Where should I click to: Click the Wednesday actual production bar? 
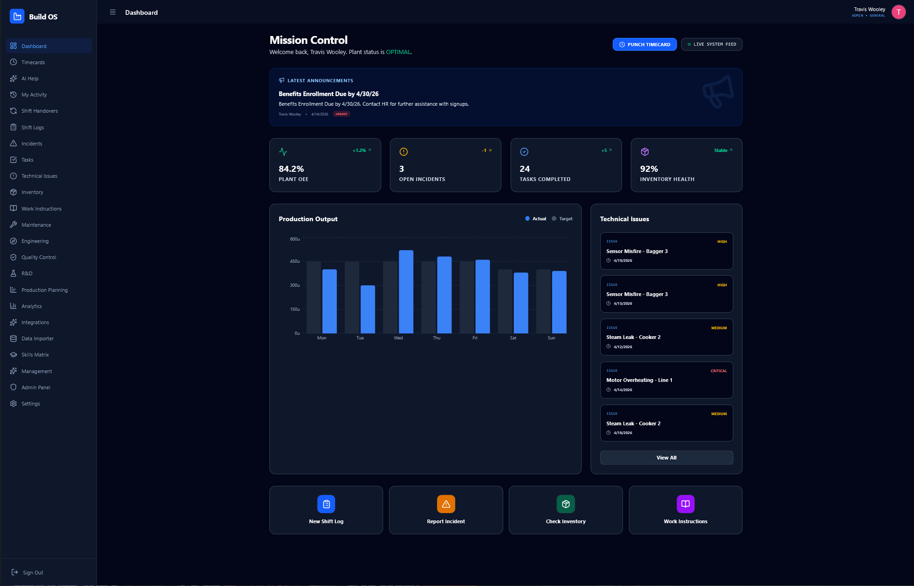click(x=406, y=292)
